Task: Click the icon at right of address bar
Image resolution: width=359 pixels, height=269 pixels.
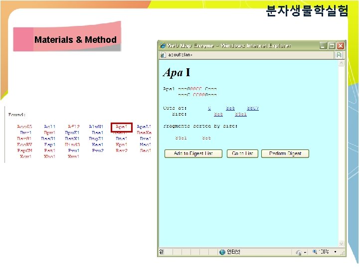Action: (339, 55)
